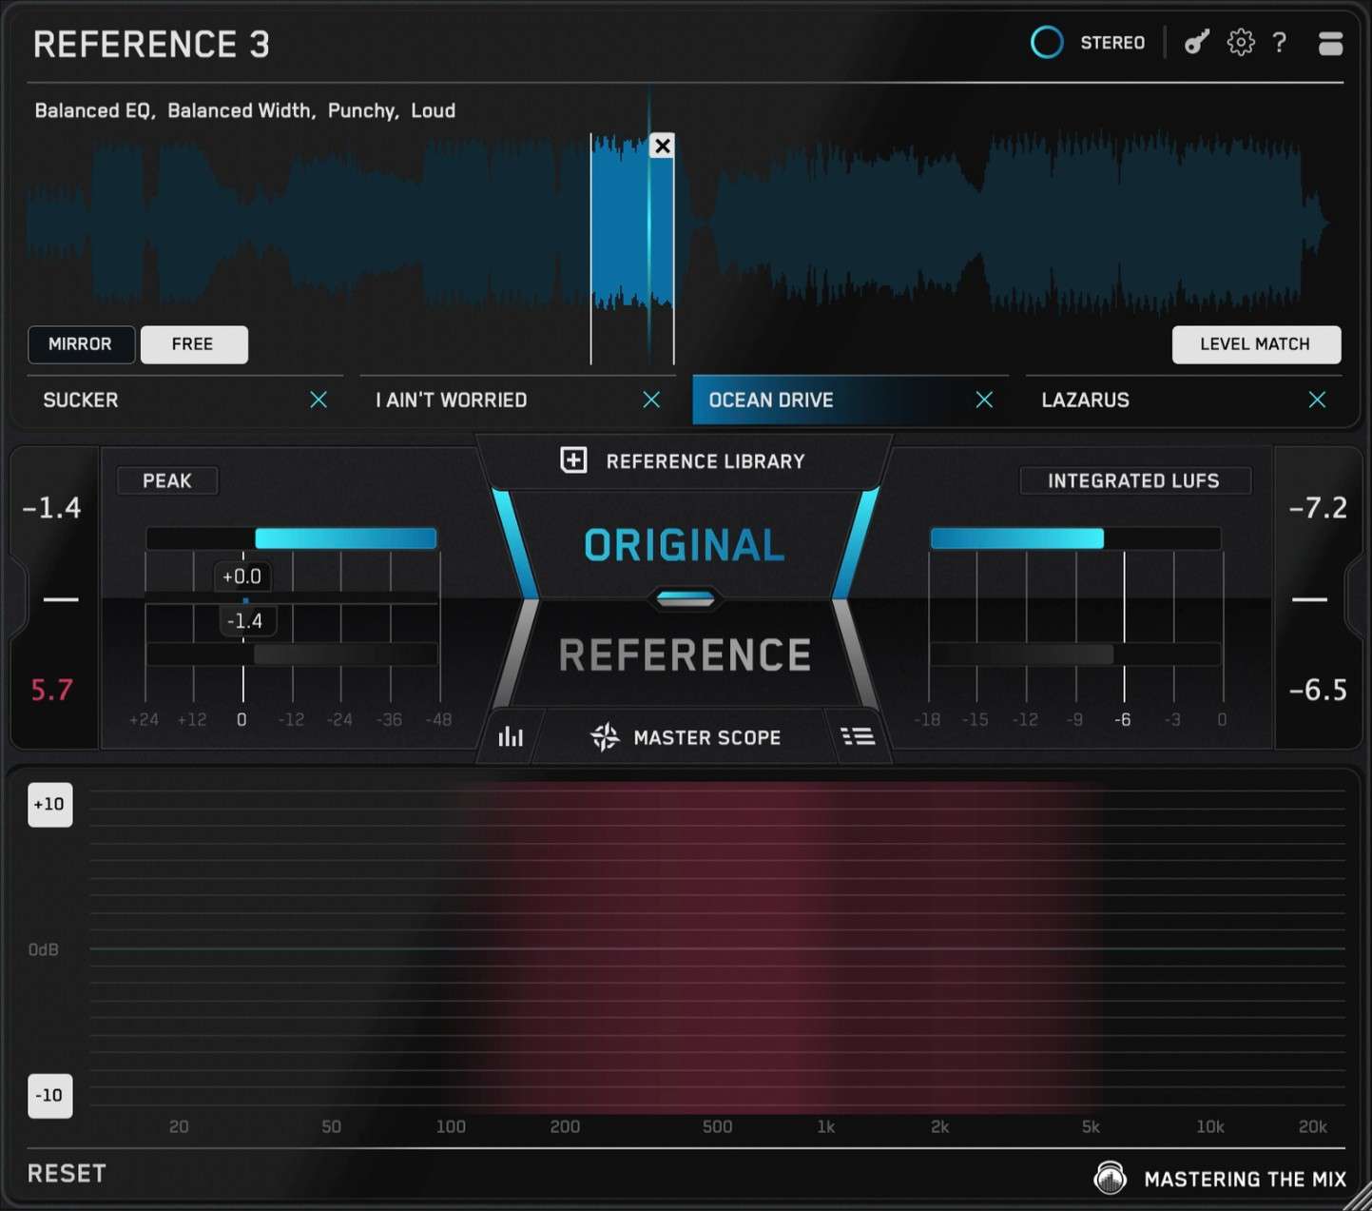Switch to the LAZARUS reference track

coord(1084,400)
